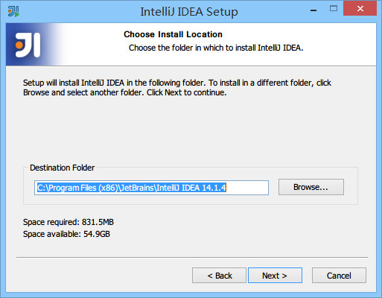The width and height of the screenshot is (382, 298).
Task: Click the 'Setup will install IntelliJ IDEA' instruction paragraph
Action: click(177, 87)
